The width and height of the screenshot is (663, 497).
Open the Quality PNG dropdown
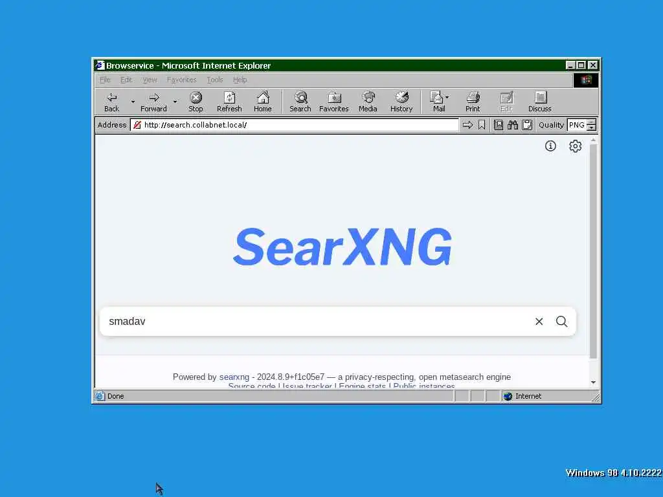coord(577,125)
